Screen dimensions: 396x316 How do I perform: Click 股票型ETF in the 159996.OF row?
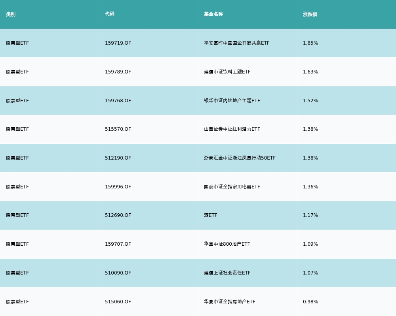pyautogui.click(x=17, y=187)
